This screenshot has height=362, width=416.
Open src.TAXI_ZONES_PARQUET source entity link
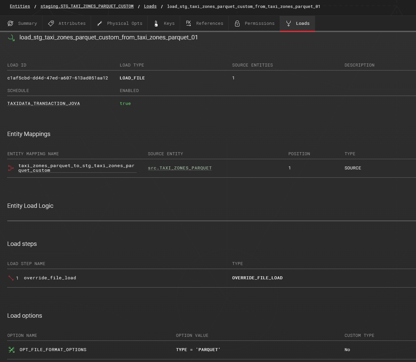coord(180,168)
